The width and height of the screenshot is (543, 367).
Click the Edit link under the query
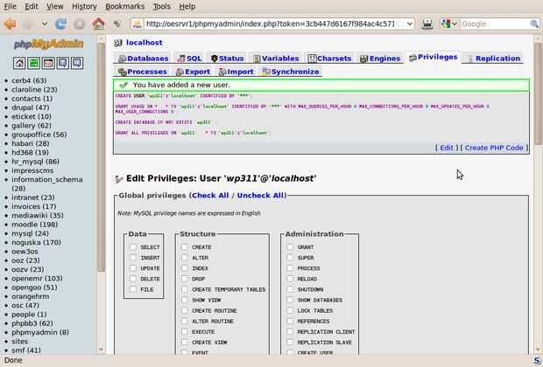(x=447, y=148)
